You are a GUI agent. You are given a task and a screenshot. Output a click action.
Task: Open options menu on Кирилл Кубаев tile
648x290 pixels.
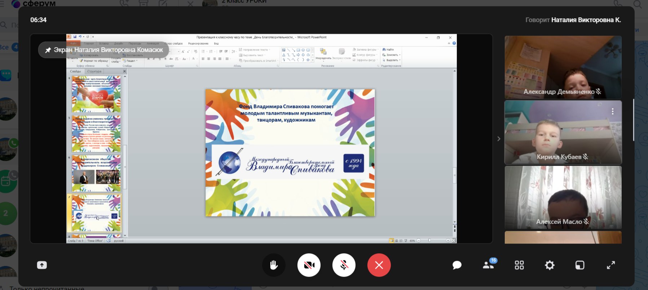(612, 112)
